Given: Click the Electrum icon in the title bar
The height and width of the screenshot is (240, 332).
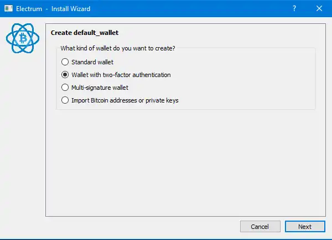Looking at the screenshot, I should tap(8, 9).
